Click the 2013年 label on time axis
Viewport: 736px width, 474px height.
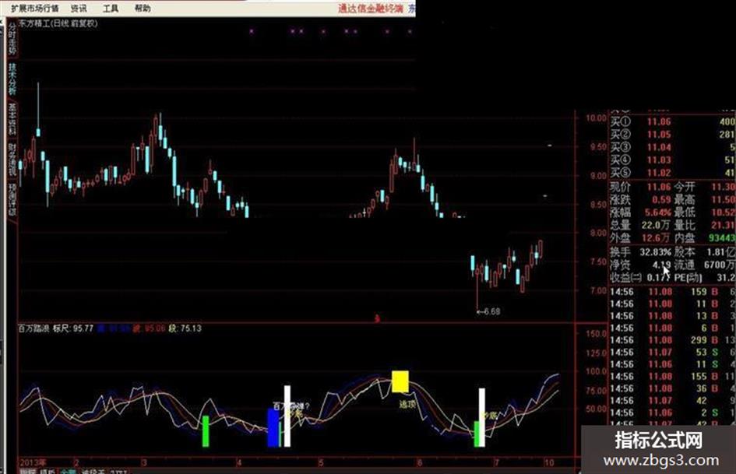[33, 462]
